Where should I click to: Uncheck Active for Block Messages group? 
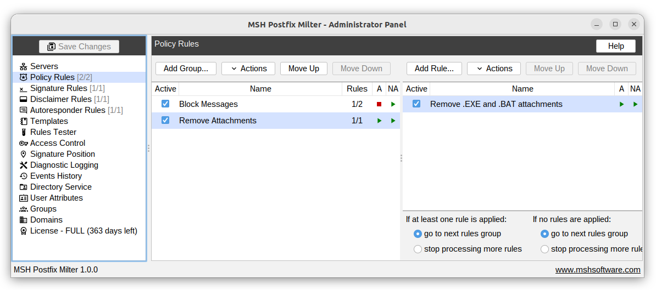tap(165, 104)
